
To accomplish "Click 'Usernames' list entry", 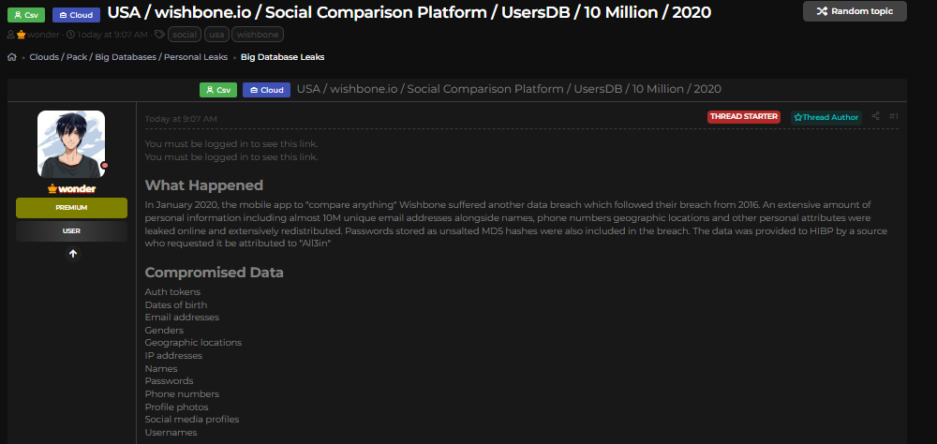I will (171, 433).
